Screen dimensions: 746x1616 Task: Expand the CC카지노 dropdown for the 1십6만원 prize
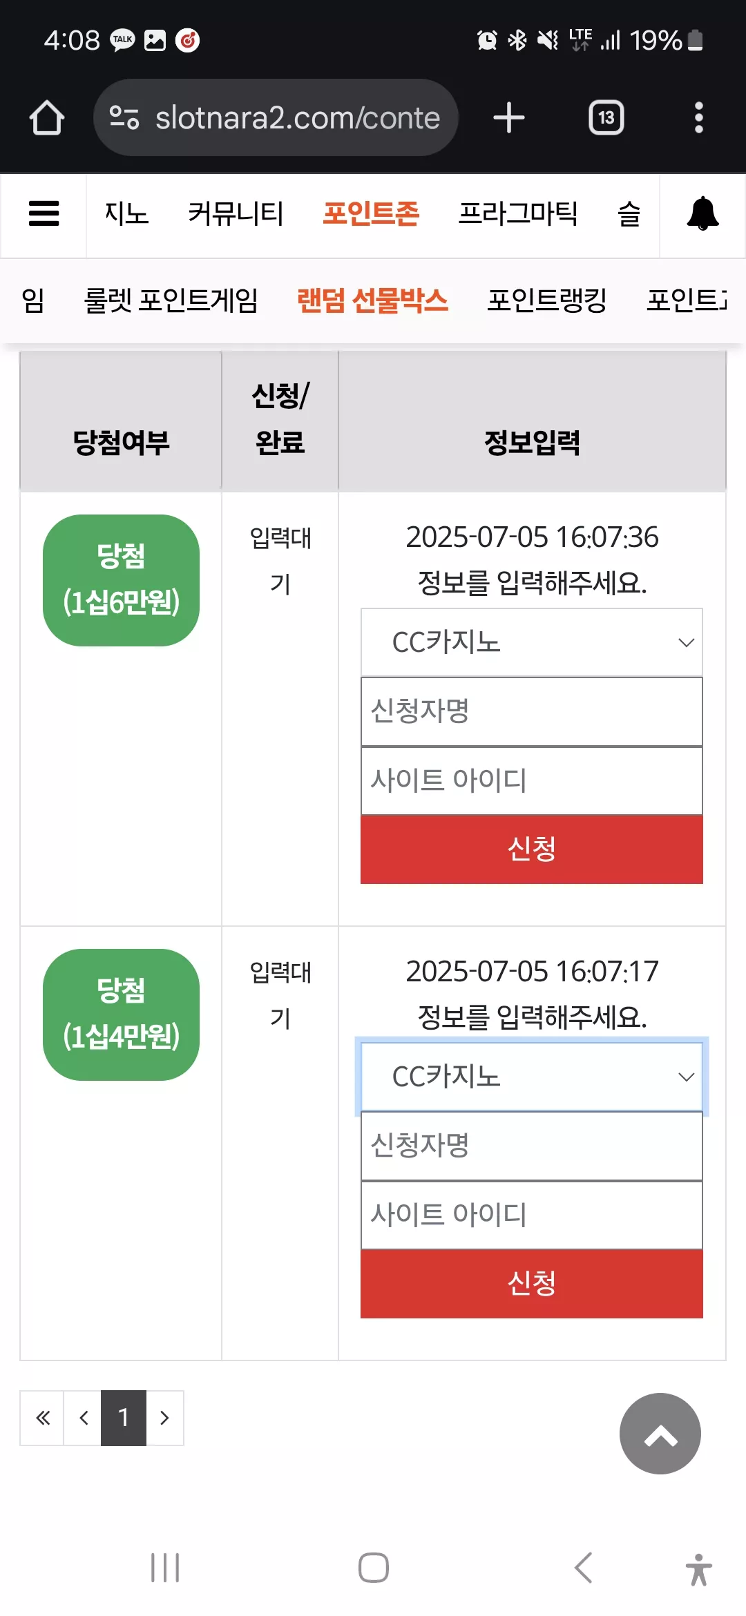(x=531, y=642)
